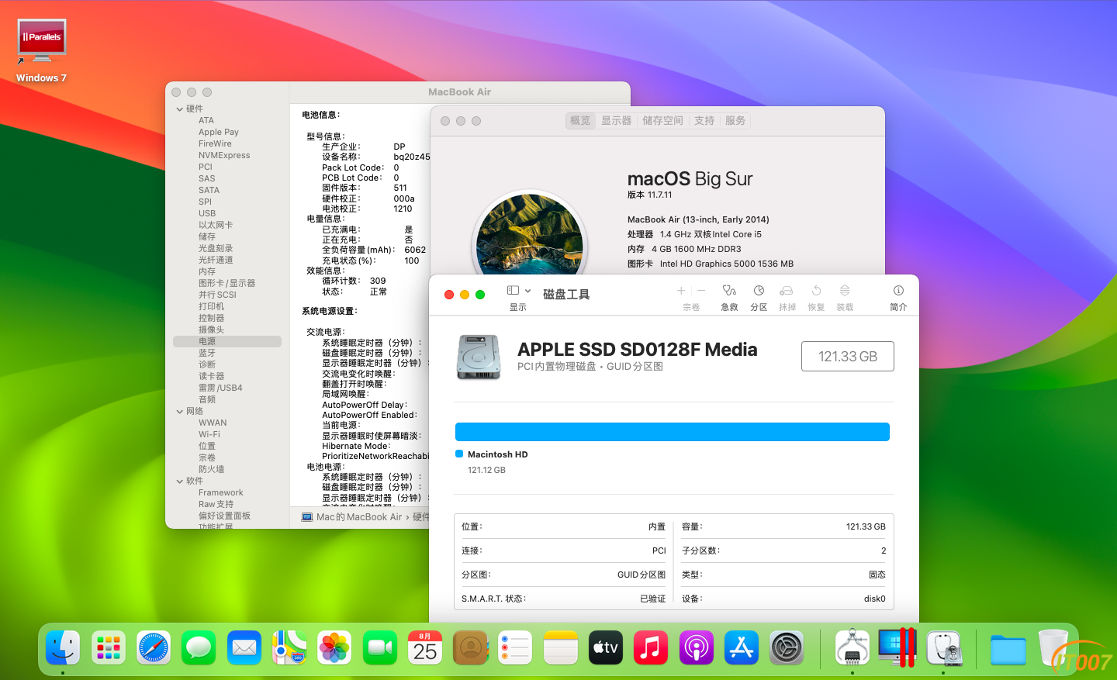Select Framework under 软件

pos(221,492)
